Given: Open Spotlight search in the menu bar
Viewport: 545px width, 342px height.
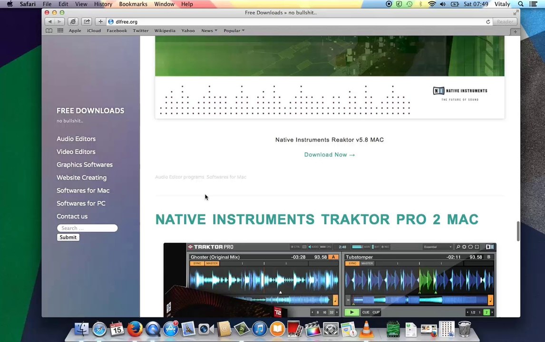Looking at the screenshot, I should [521, 4].
